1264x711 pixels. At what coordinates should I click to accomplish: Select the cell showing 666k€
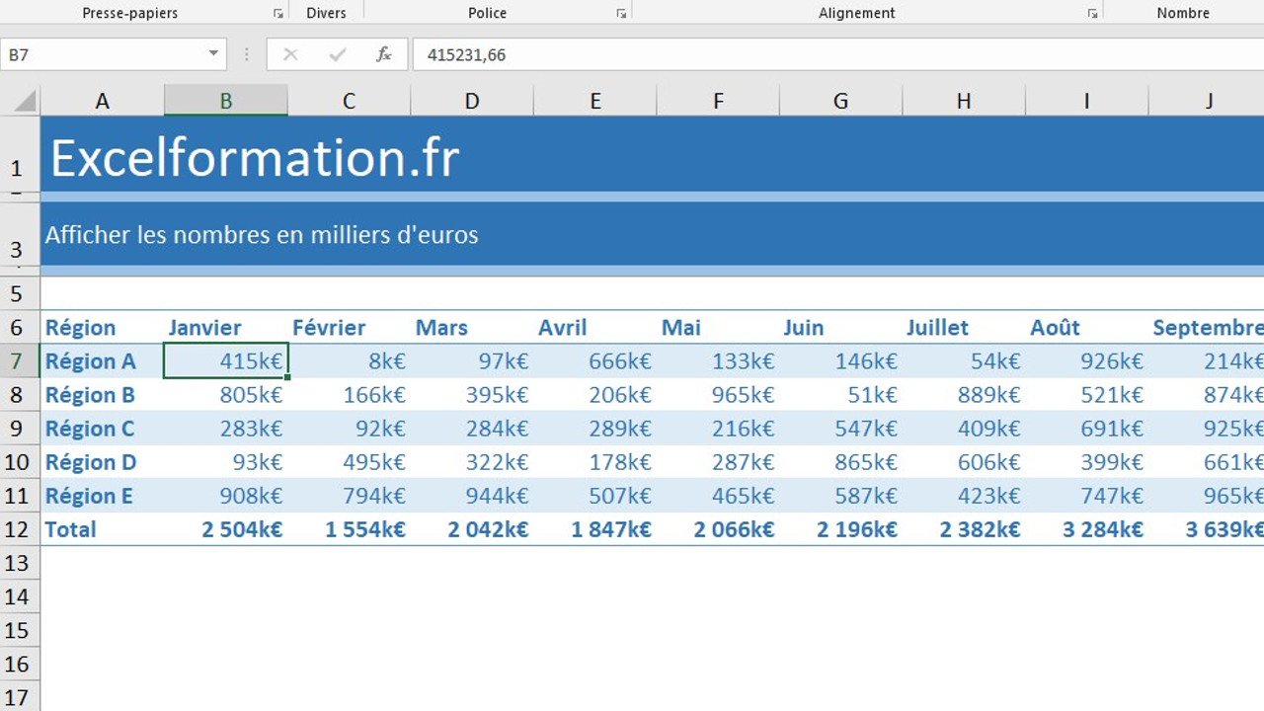click(x=594, y=361)
